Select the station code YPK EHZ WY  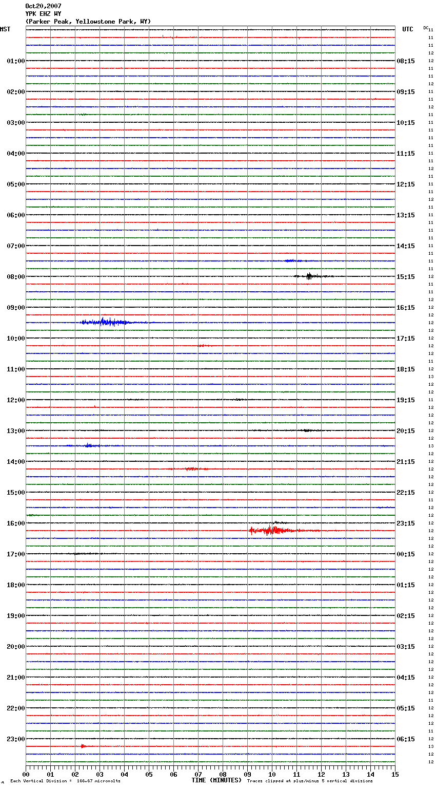[43, 14]
